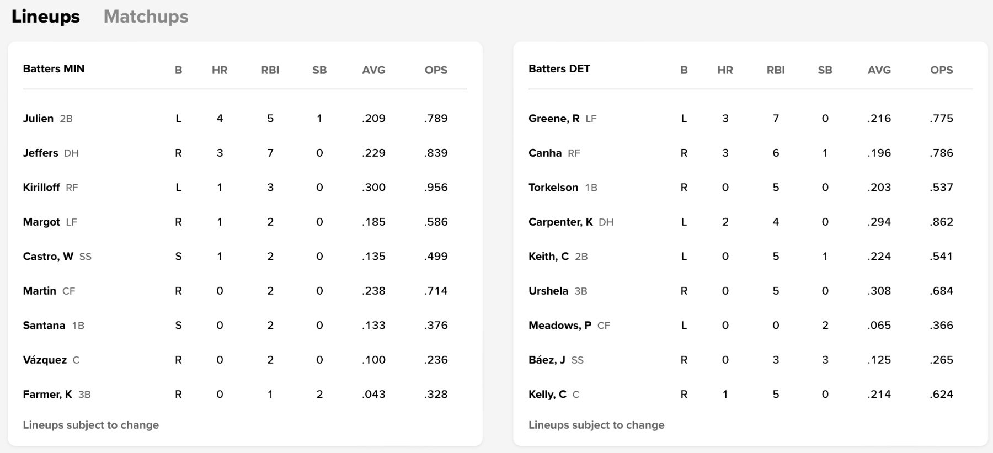This screenshot has width=993, height=453.
Task: Select Margot in the MIN lineup
Action: coord(41,222)
